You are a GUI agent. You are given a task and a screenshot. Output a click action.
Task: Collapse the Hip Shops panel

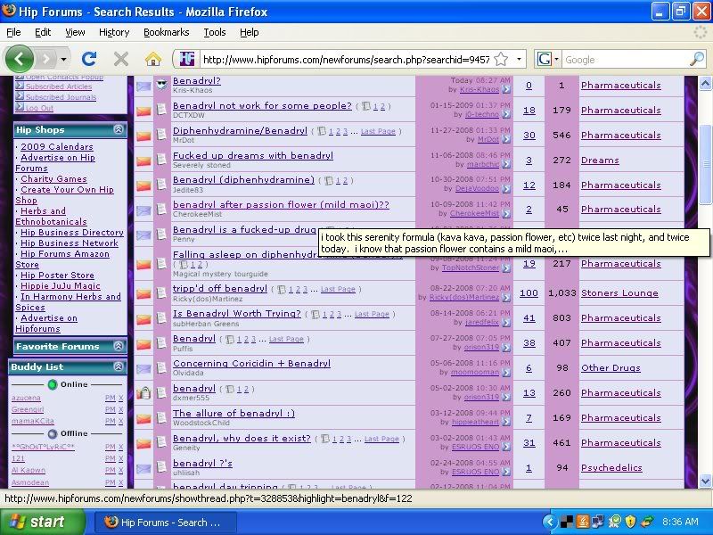tap(119, 129)
